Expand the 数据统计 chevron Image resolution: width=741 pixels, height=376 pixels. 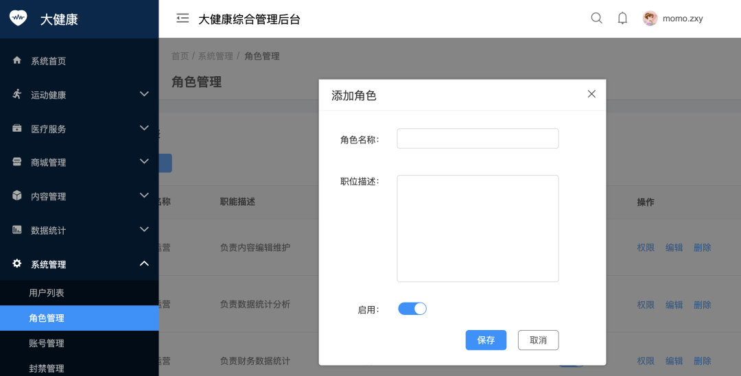144,230
